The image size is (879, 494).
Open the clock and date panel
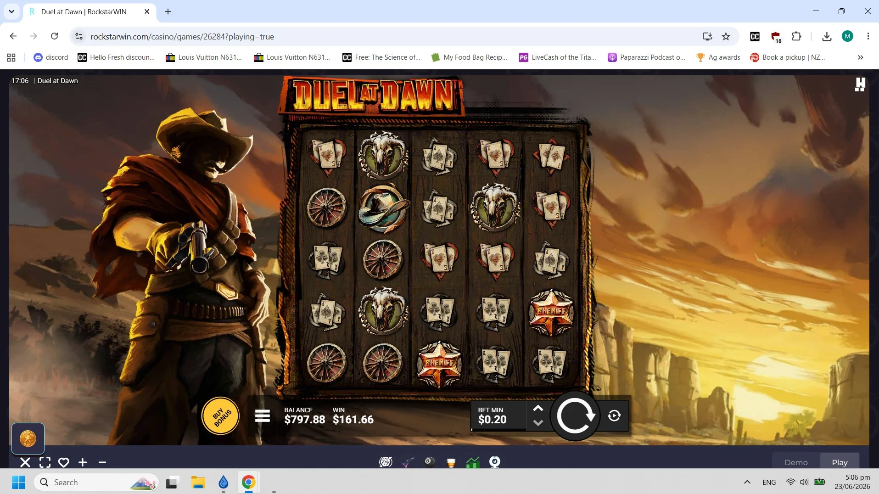852,482
